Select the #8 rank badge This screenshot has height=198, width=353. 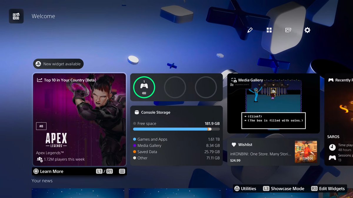[x=41, y=126]
